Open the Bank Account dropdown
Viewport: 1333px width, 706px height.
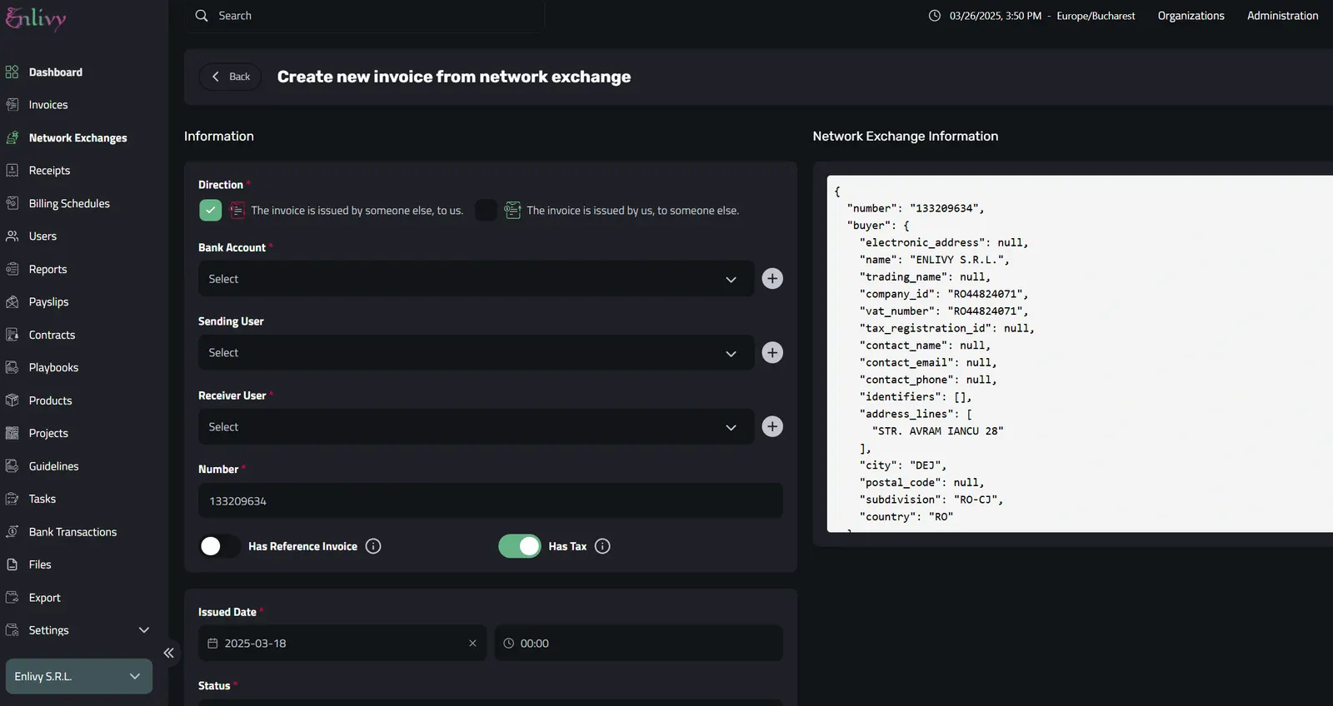click(x=476, y=279)
